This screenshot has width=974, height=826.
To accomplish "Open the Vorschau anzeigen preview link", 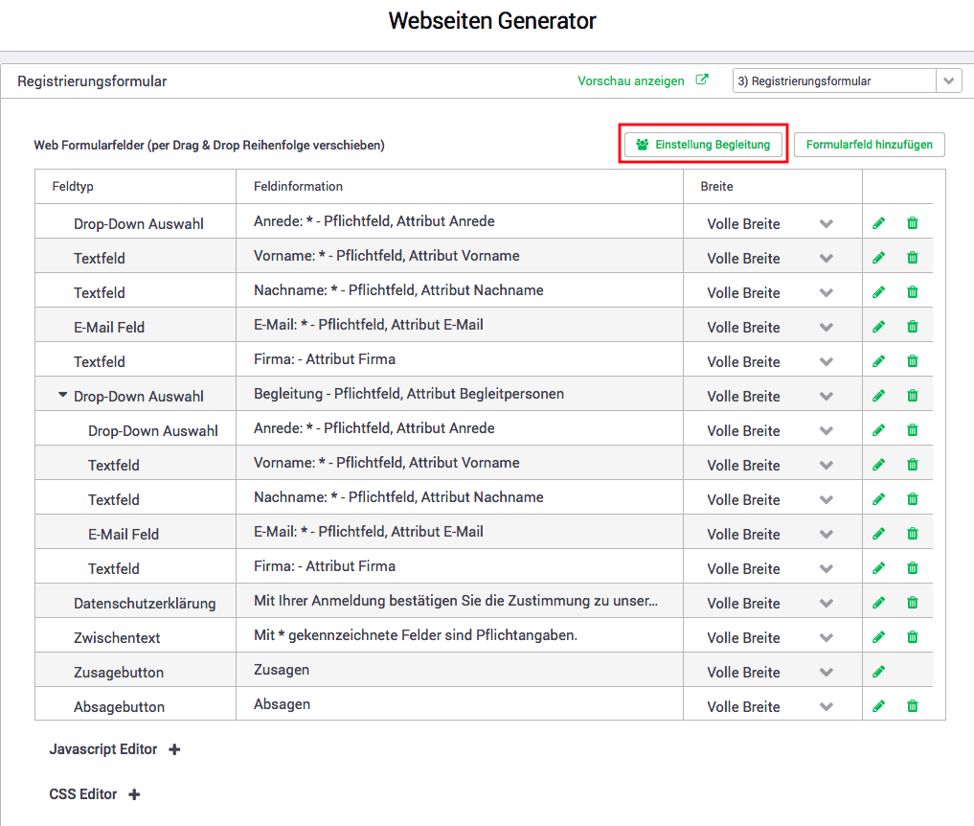I will tap(643, 80).
